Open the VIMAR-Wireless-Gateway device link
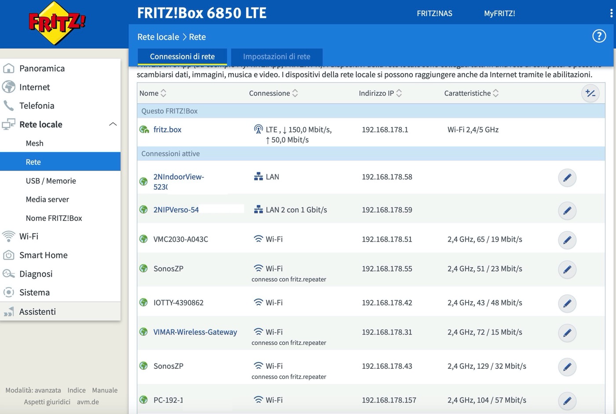 [195, 332]
